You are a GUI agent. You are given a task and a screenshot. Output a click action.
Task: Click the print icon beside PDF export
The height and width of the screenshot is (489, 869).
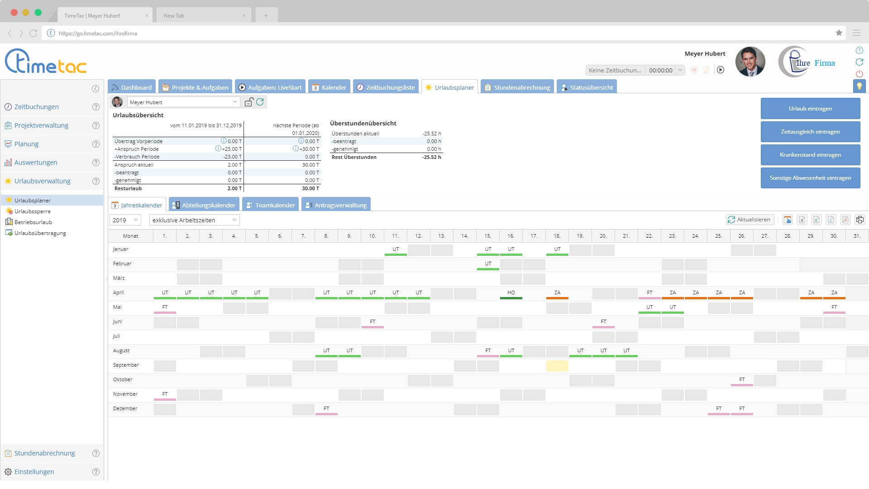pos(859,220)
